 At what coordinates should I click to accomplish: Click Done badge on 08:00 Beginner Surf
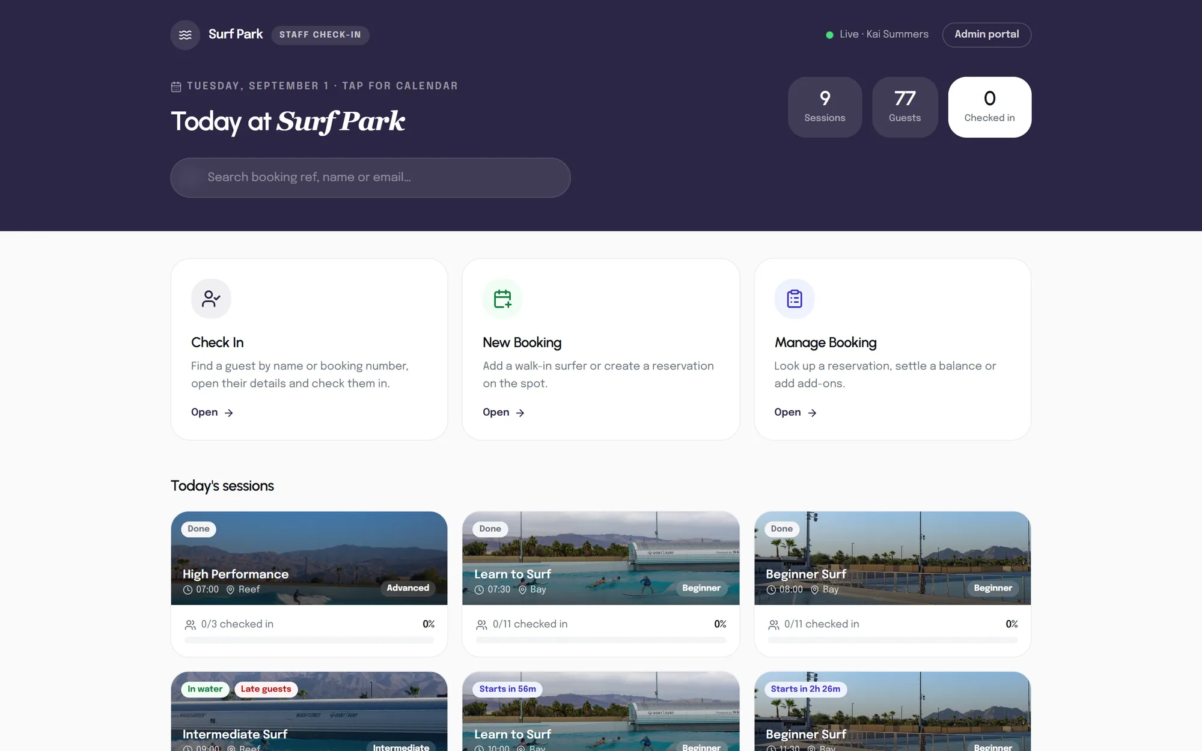[x=781, y=529]
